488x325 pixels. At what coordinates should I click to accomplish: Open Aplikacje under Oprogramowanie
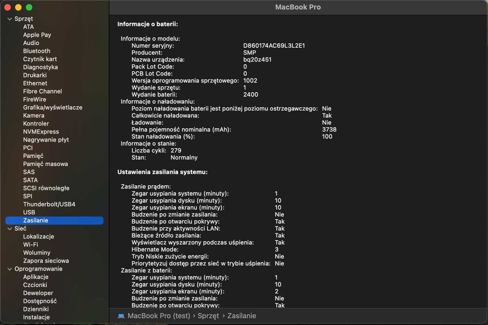click(x=36, y=277)
